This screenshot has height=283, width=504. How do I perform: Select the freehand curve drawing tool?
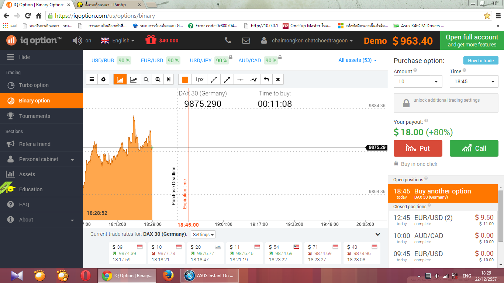[253, 79]
